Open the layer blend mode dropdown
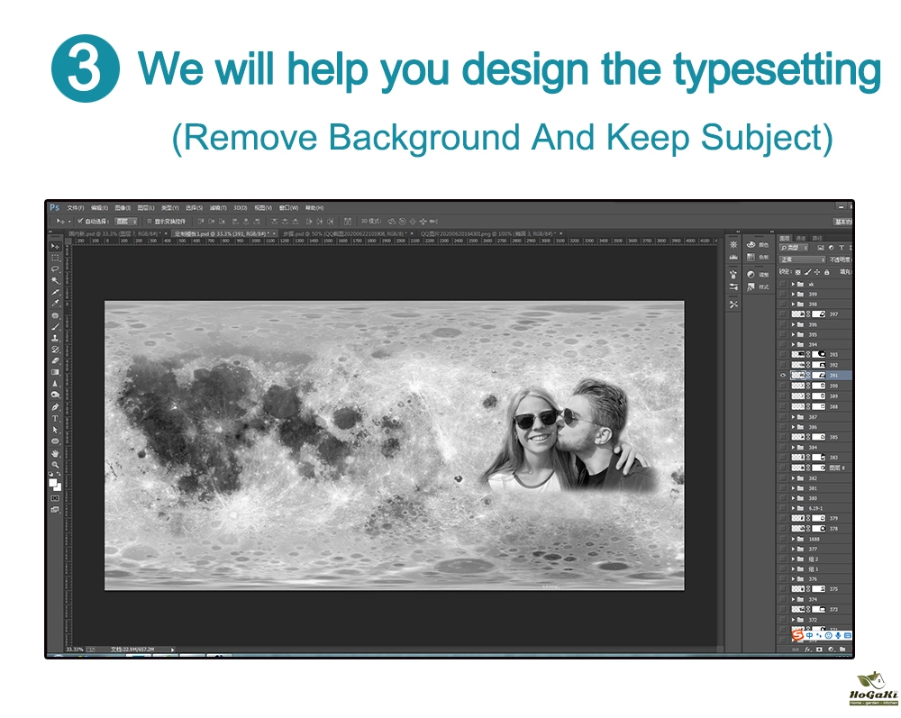Screen dimensions: 901x718 pos(802,259)
